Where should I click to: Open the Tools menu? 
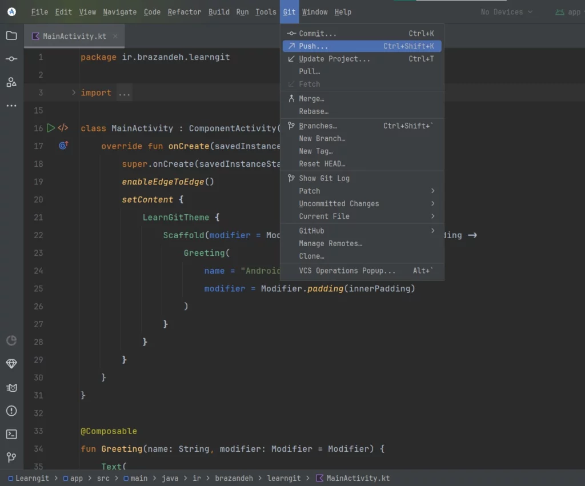(266, 12)
